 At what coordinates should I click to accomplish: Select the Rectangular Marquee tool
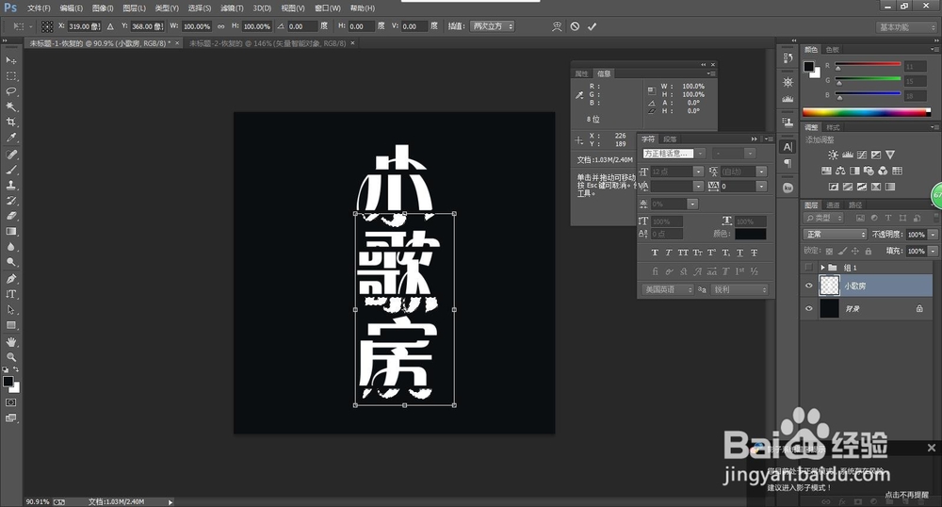(x=10, y=76)
